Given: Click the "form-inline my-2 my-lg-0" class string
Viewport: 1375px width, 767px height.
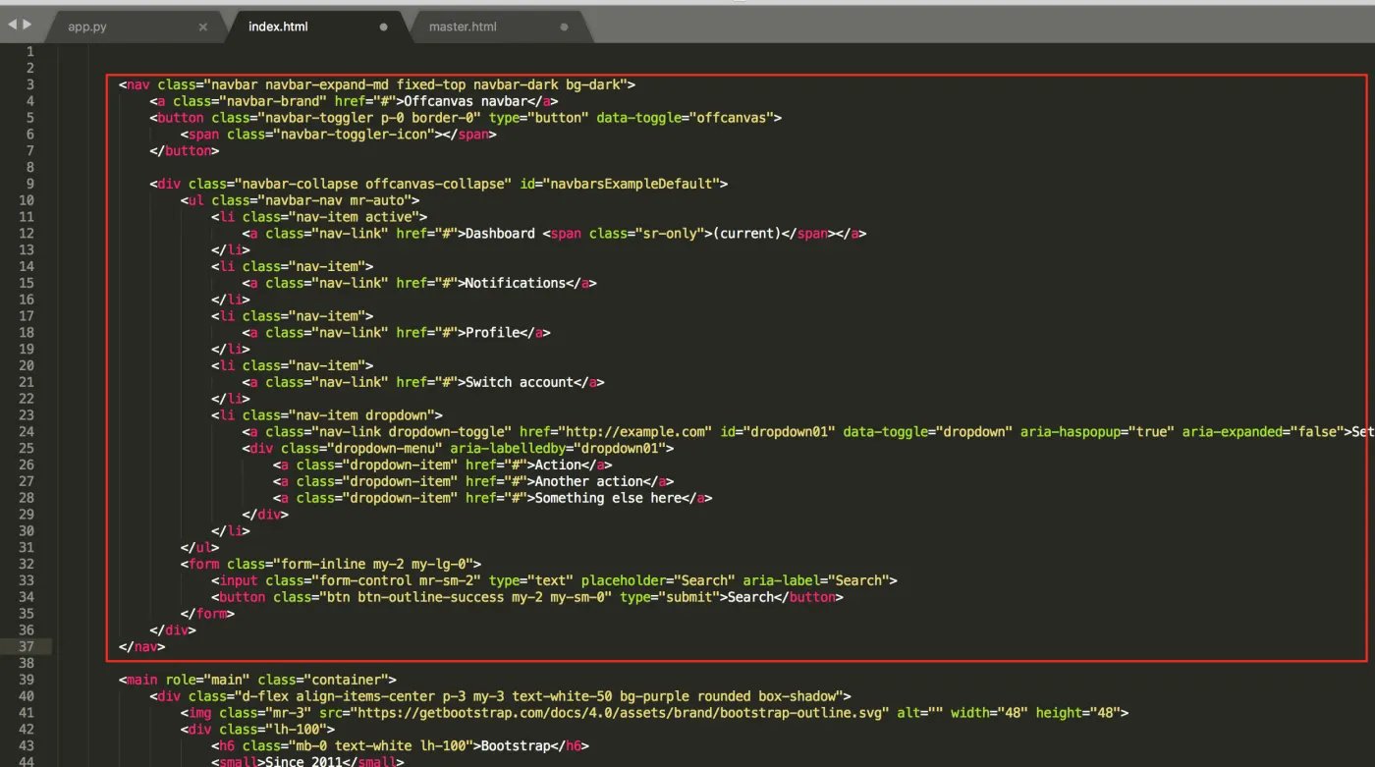Looking at the screenshot, I should point(373,564).
